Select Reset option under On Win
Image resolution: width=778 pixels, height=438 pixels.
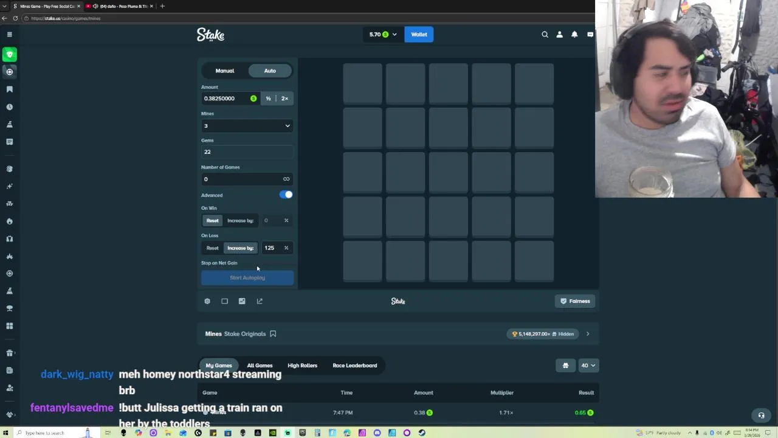coord(212,220)
